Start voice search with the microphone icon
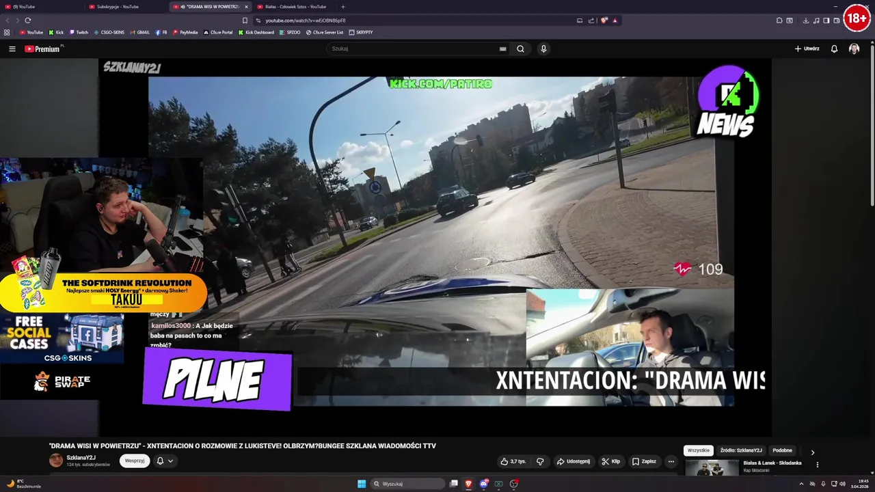Screen dimensions: 875x492 [x=543, y=49]
